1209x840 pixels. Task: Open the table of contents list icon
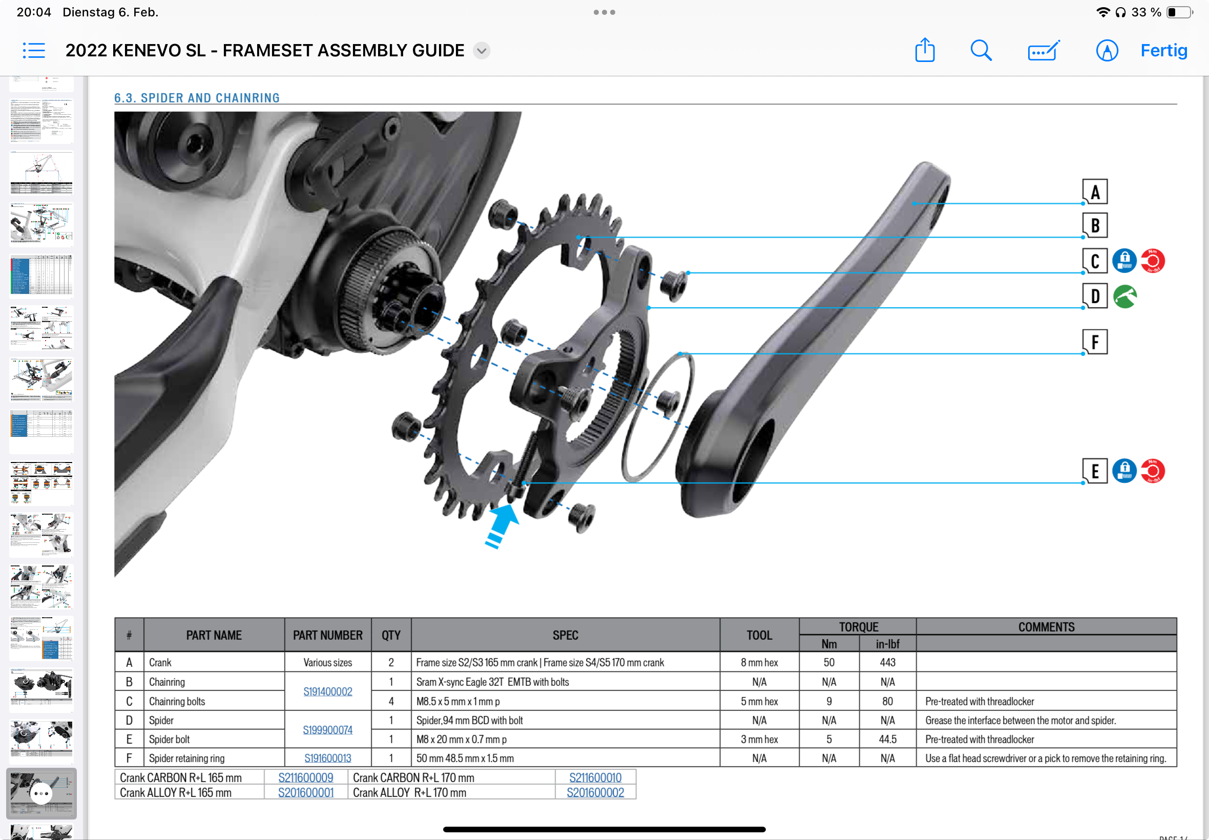(34, 51)
